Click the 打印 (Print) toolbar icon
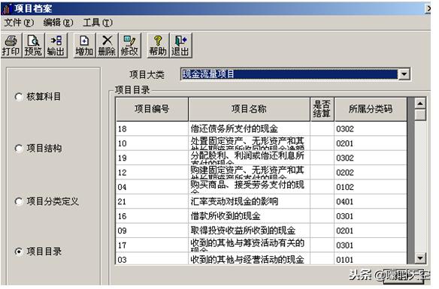The height and width of the screenshot is (289, 439). point(11,45)
